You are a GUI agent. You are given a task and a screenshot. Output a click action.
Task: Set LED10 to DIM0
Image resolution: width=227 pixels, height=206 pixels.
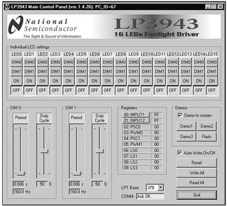tap(147, 62)
